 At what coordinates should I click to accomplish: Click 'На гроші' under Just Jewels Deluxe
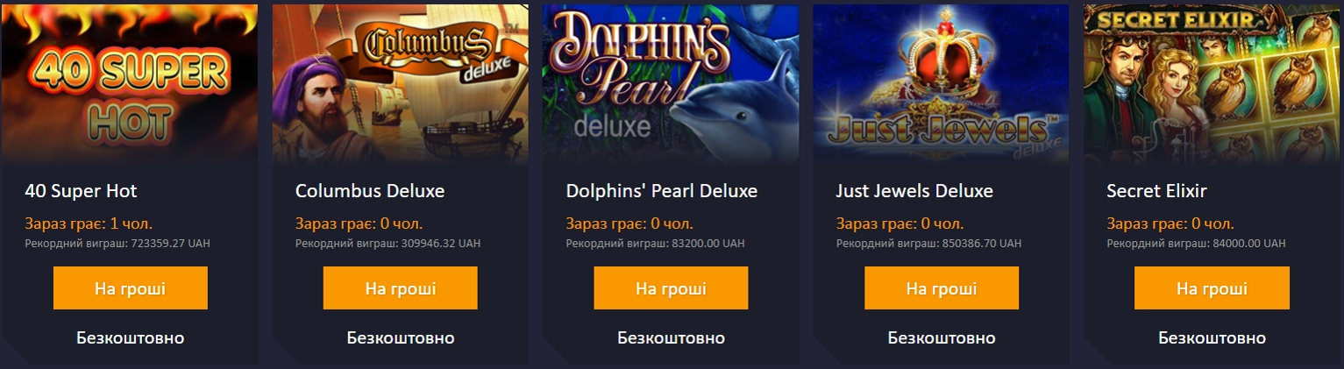(x=942, y=288)
